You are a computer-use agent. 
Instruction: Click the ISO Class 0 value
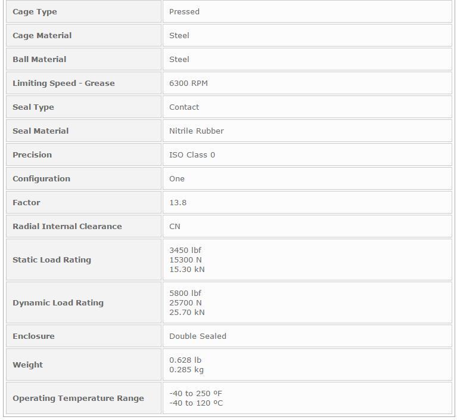point(192,155)
